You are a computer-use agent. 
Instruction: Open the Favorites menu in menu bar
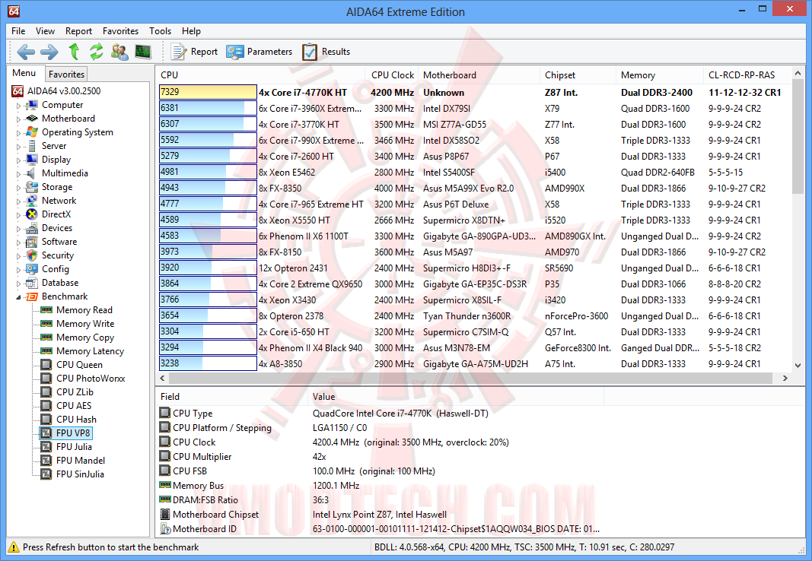tap(121, 31)
